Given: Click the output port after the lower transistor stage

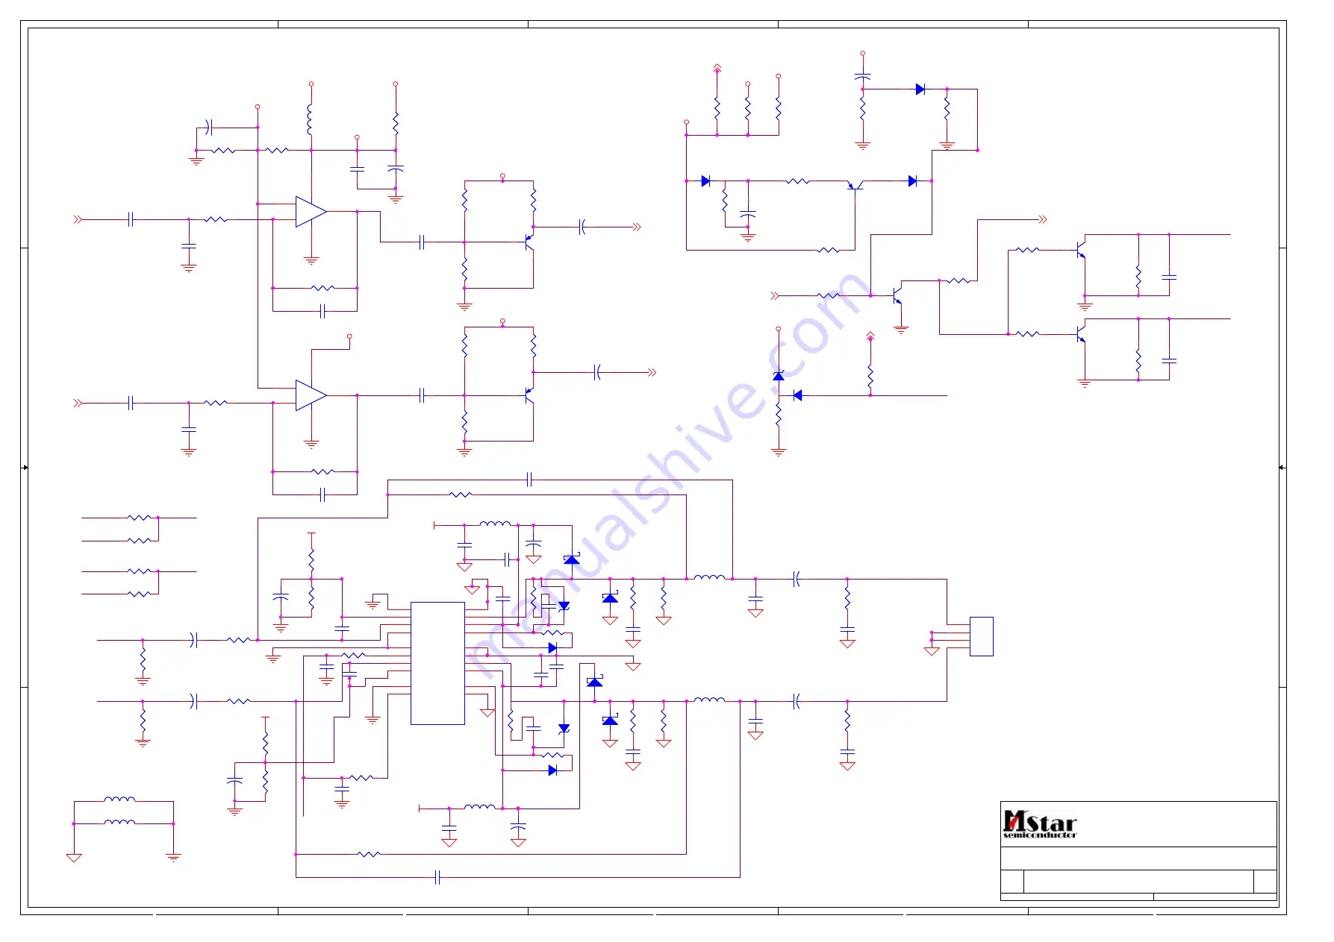Looking at the screenshot, I should tap(652, 372).
